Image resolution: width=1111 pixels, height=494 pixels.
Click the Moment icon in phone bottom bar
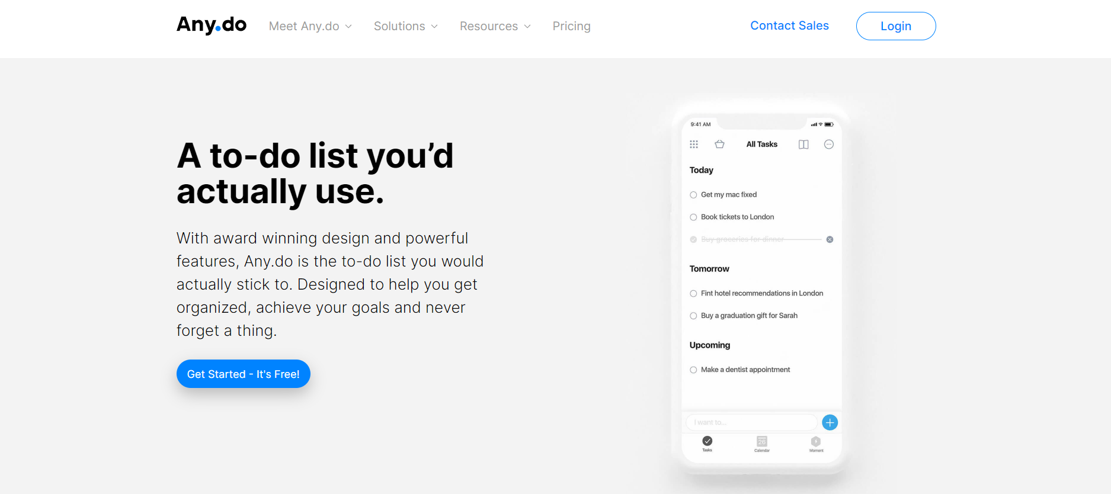click(816, 442)
